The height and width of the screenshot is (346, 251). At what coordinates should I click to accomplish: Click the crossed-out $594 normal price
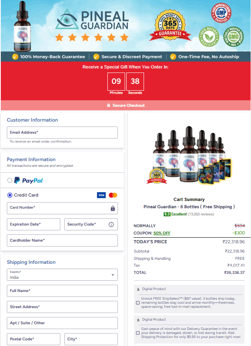240,226
